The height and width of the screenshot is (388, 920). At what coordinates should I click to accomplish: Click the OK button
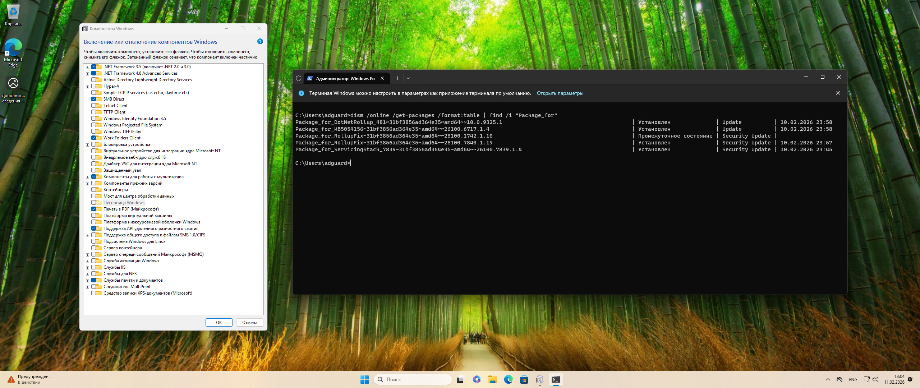pos(218,322)
